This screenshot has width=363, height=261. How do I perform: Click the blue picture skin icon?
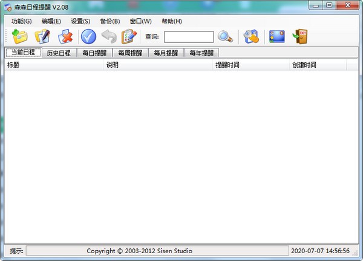point(277,37)
